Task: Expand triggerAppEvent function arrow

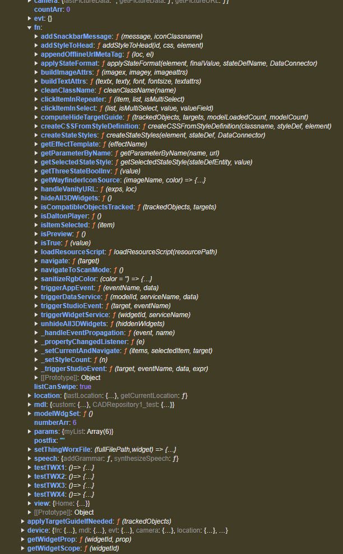Action: (36, 288)
